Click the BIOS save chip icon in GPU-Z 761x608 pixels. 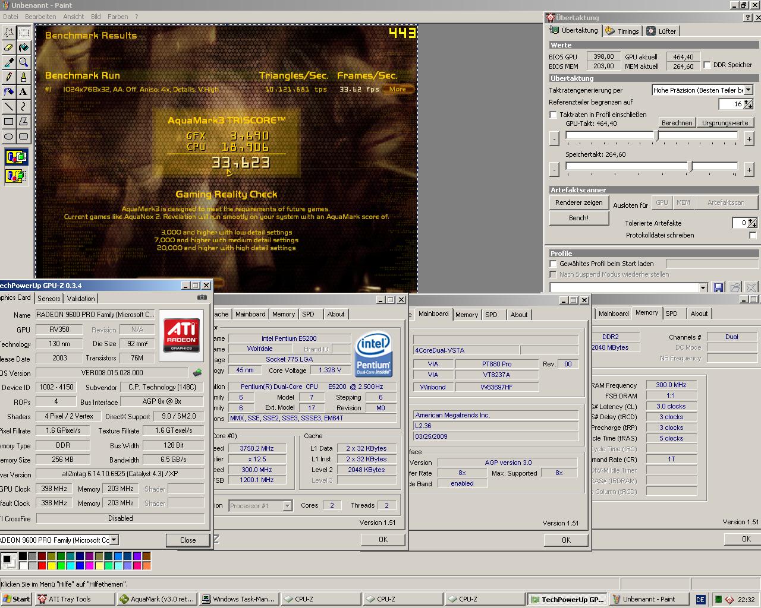click(197, 373)
